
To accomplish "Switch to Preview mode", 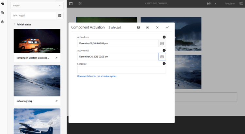I will 230,4.
